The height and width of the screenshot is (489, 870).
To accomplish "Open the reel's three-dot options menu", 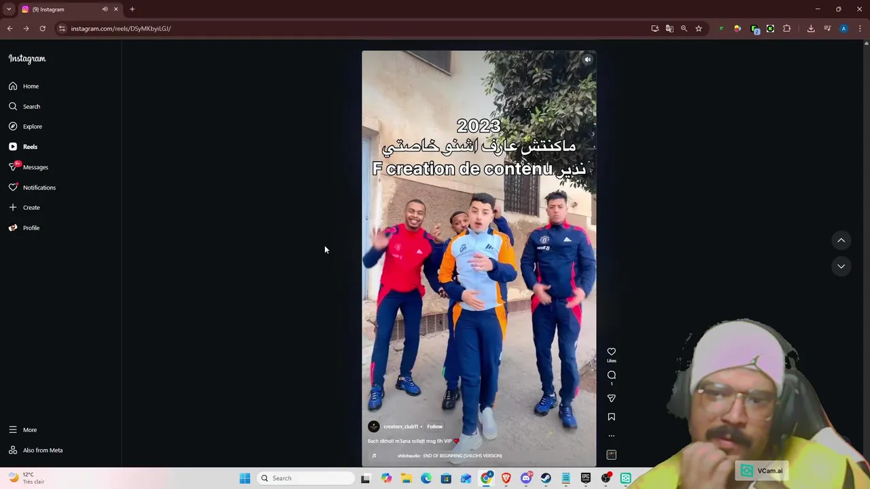I will [611, 436].
